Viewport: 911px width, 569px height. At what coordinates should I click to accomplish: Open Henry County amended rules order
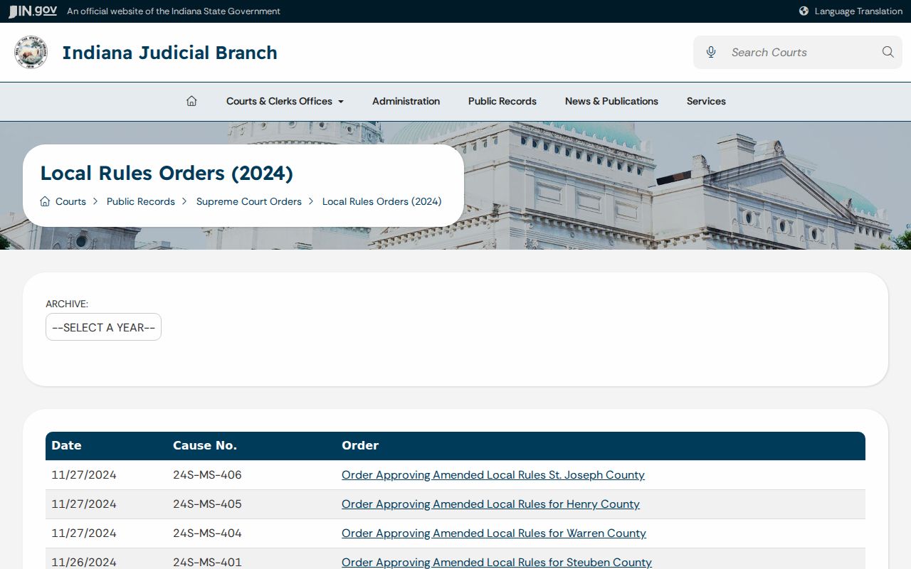coord(490,504)
